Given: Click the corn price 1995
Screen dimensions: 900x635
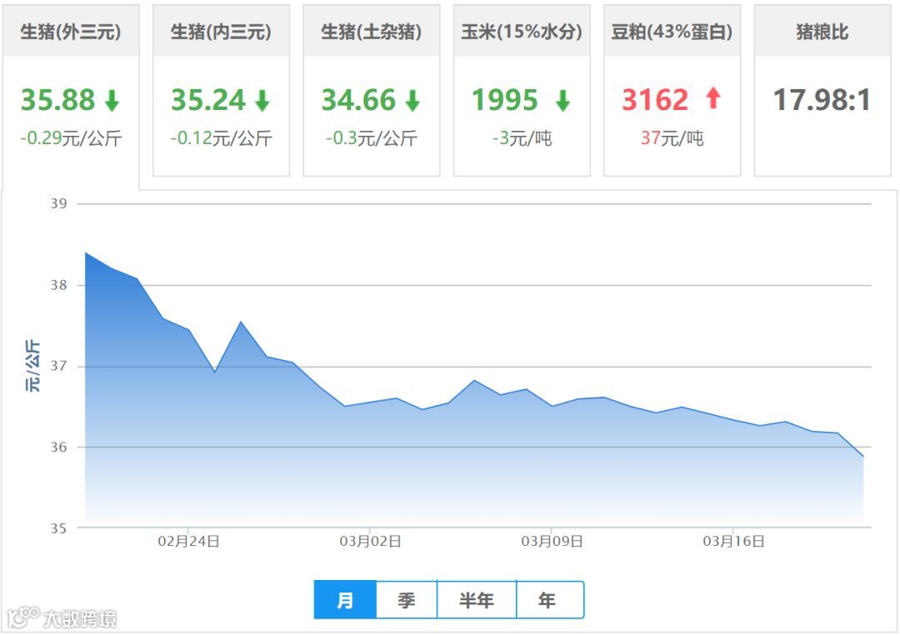Looking at the screenshot, I should coord(505,100).
